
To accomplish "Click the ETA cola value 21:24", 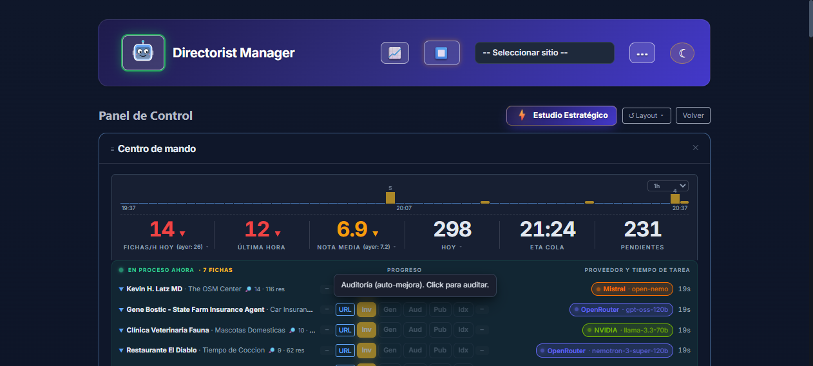I will (x=548, y=229).
